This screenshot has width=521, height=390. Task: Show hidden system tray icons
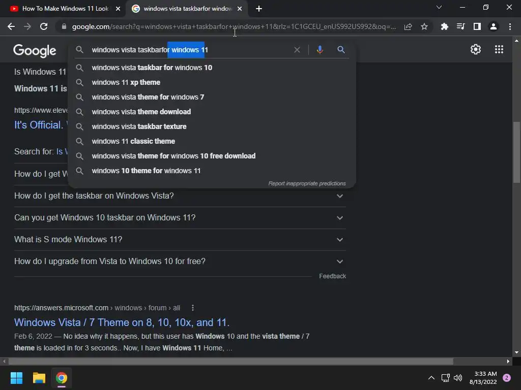[431, 378]
